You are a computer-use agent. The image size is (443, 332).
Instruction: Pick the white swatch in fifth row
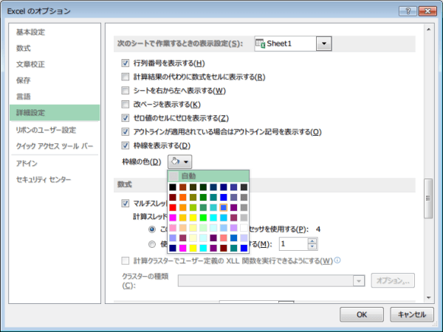[244, 228]
